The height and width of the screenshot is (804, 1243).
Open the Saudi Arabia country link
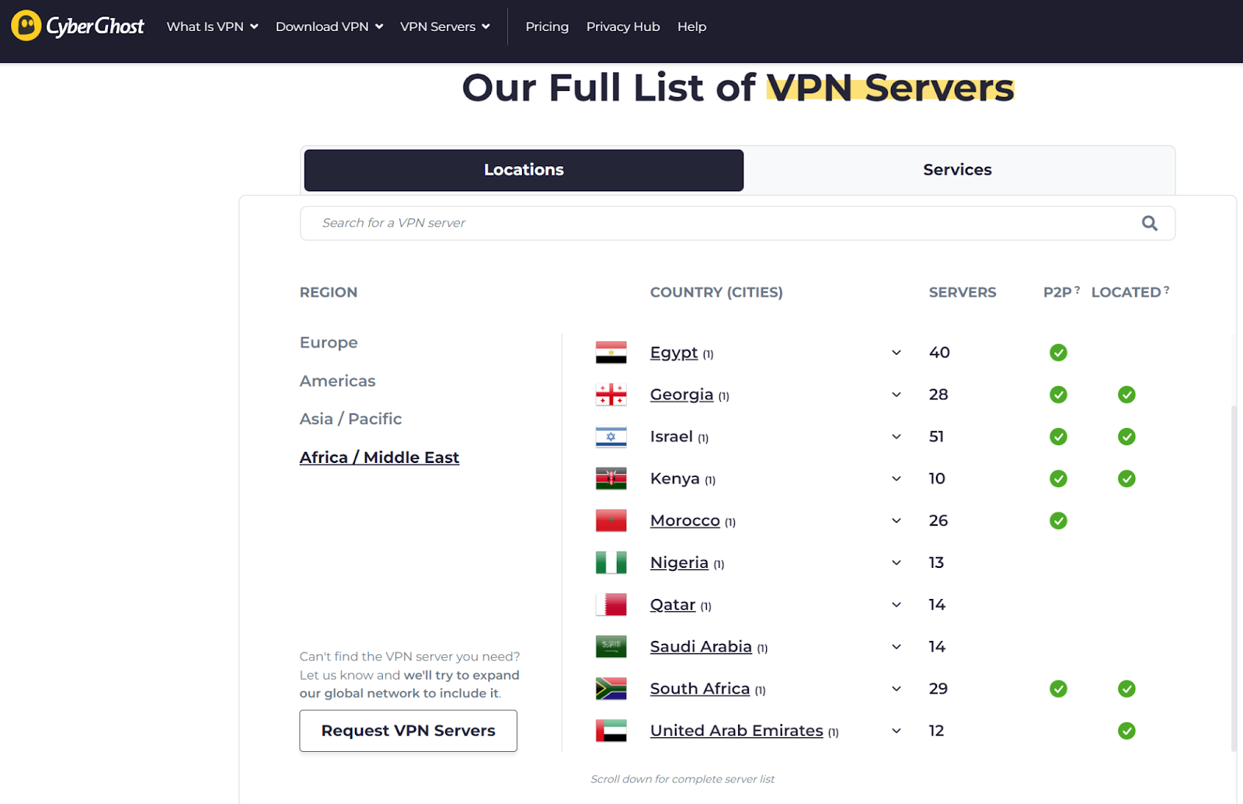[x=701, y=646]
